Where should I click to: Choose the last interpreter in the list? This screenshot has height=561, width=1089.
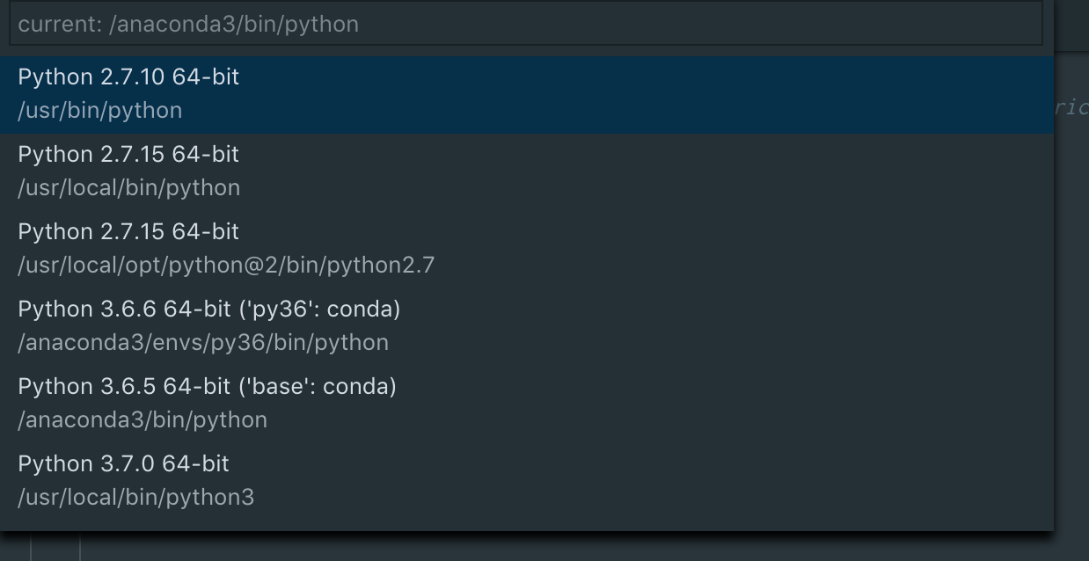click(x=526, y=481)
